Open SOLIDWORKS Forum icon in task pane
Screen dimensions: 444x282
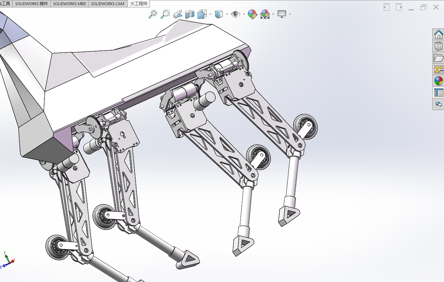point(438,104)
